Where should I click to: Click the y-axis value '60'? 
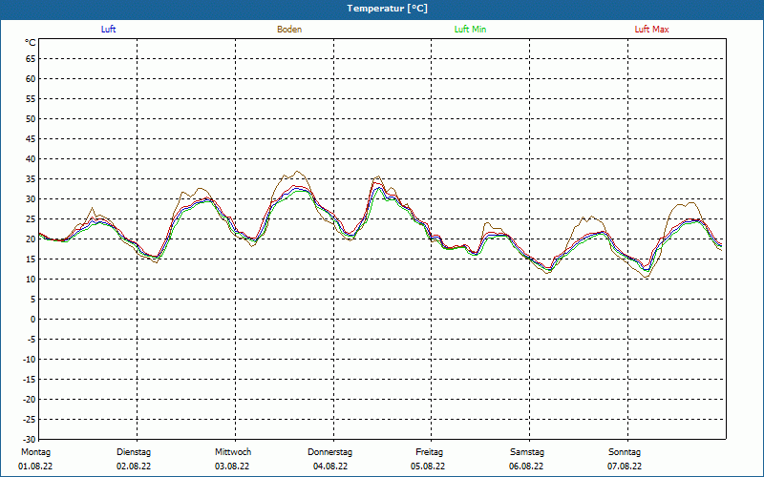[31, 79]
